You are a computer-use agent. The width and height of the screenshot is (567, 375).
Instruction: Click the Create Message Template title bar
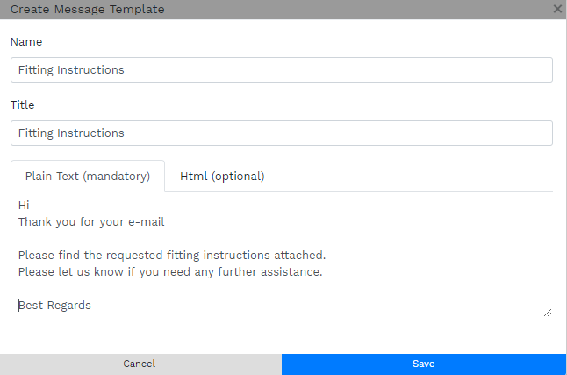tap(263, 9)
